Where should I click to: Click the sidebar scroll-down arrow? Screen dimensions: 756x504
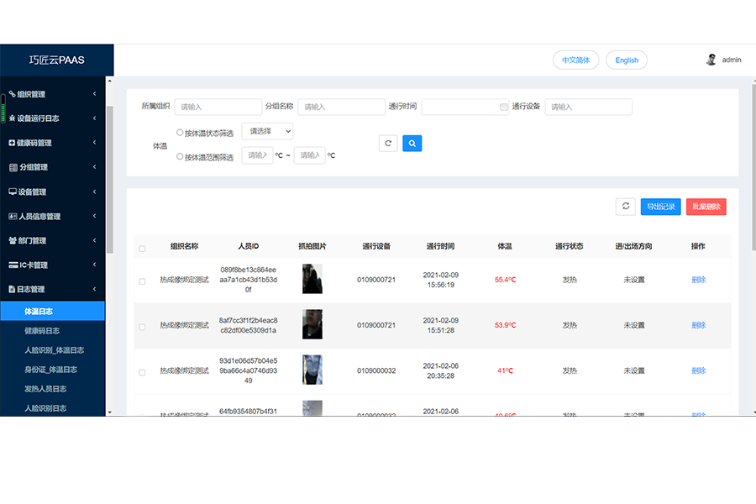(x=110, y=412)
